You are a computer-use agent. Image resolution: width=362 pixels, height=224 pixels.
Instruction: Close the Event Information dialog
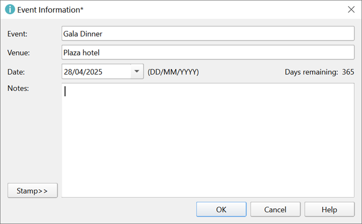point(351,9)
